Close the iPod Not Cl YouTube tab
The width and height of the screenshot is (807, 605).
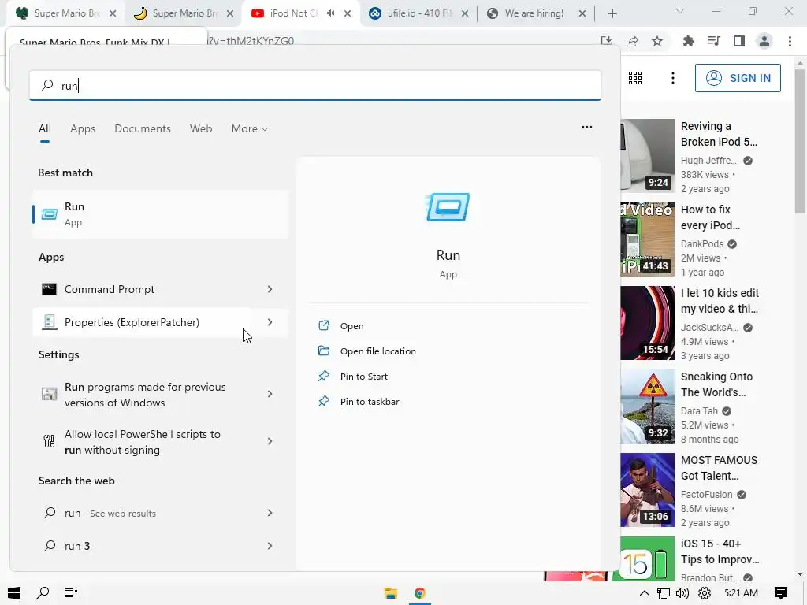(348, 13)
